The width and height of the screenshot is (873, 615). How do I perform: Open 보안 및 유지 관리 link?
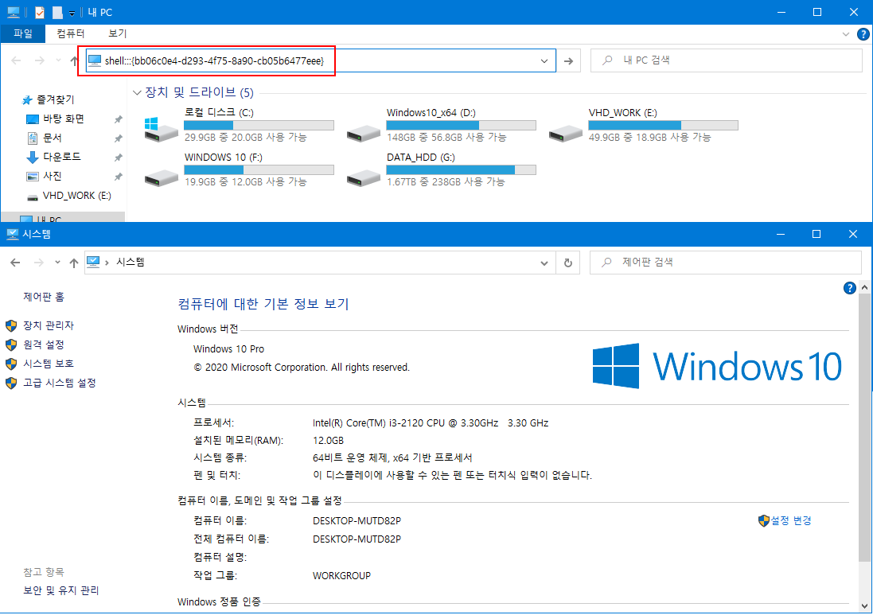(60, 590)
